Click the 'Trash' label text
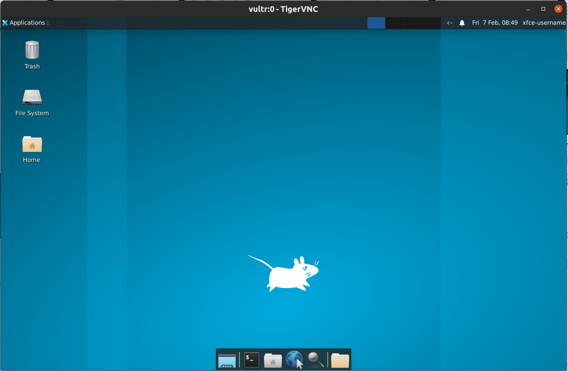Viewport: 568px width, 371px height. pyautogui.click(x=32, y=66)
